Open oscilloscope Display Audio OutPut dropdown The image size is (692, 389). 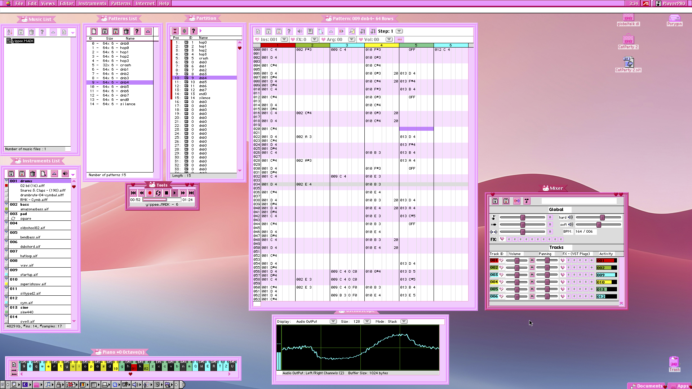coord(333,322)
